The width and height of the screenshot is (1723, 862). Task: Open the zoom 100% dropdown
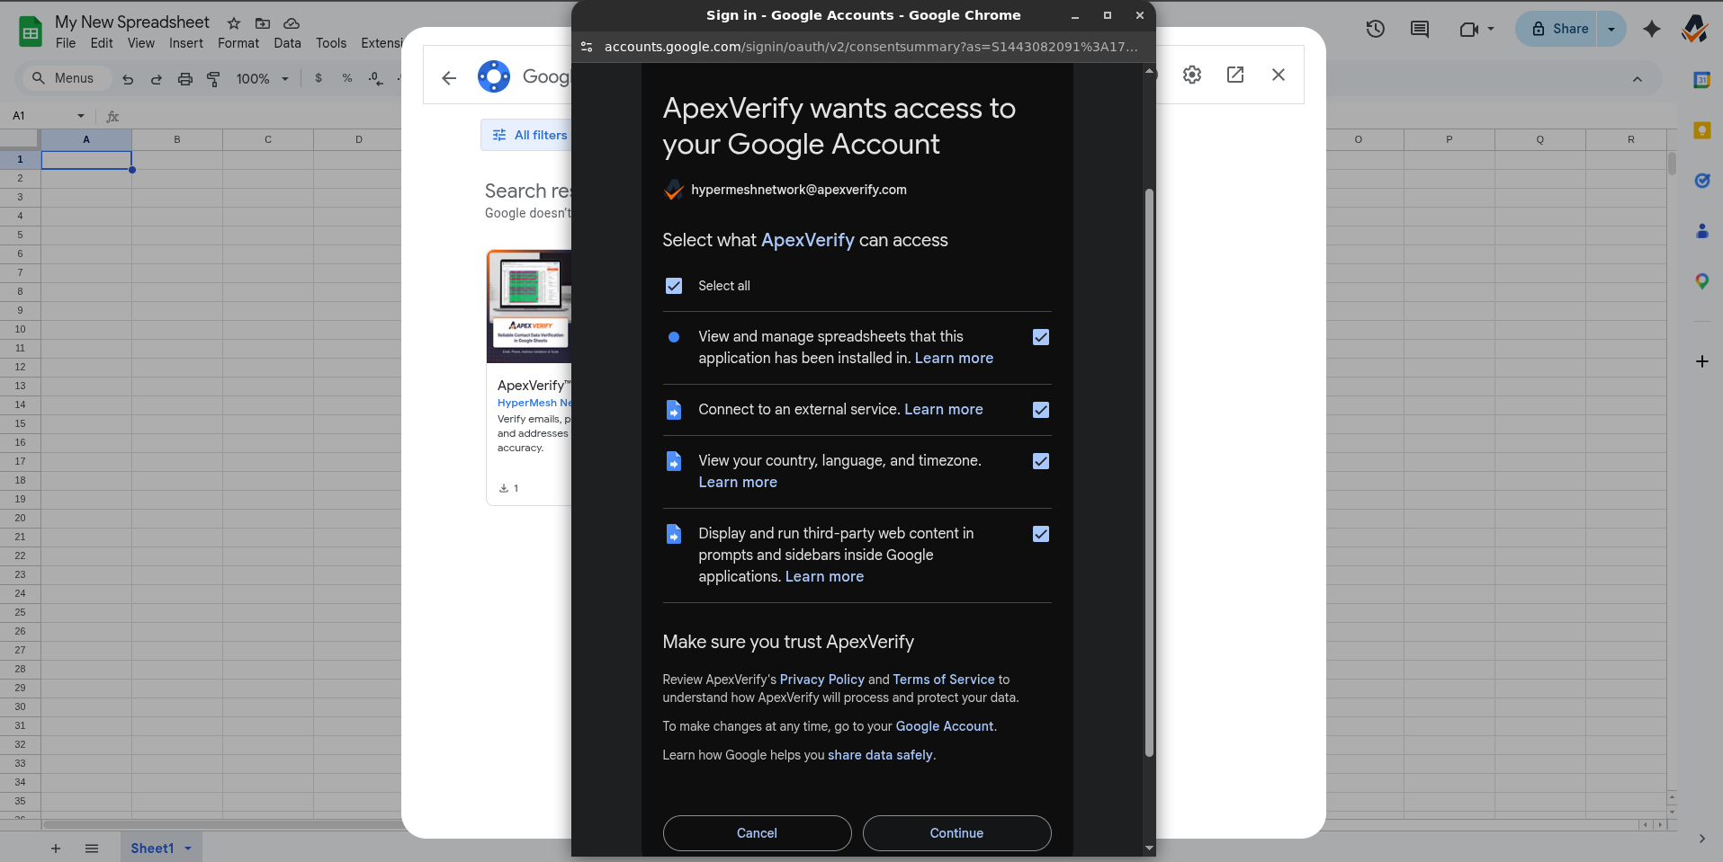pyautogui.click(x=263, y=79)
